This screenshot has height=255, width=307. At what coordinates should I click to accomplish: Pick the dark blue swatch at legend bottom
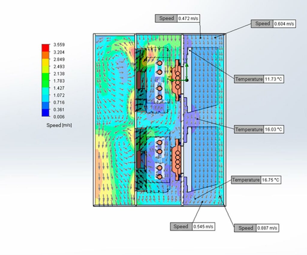click(x=45, y=113)
